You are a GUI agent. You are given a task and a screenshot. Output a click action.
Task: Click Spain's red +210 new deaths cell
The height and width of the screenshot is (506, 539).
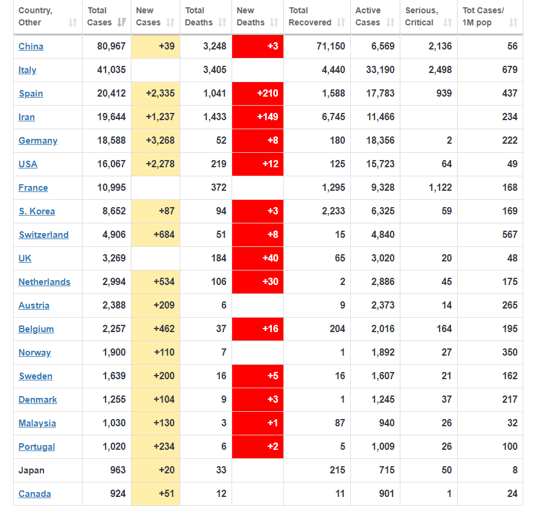[258, 94]
